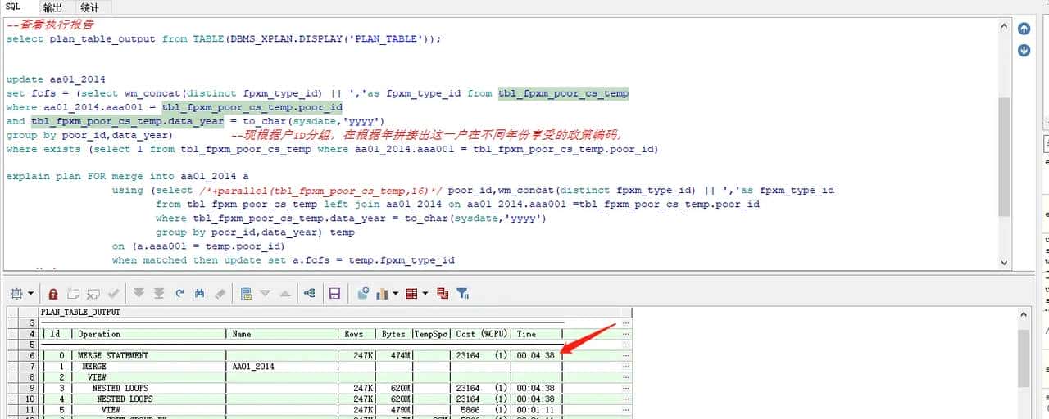
Task: Click the red copy-cells icon
Action: (443, 293)
